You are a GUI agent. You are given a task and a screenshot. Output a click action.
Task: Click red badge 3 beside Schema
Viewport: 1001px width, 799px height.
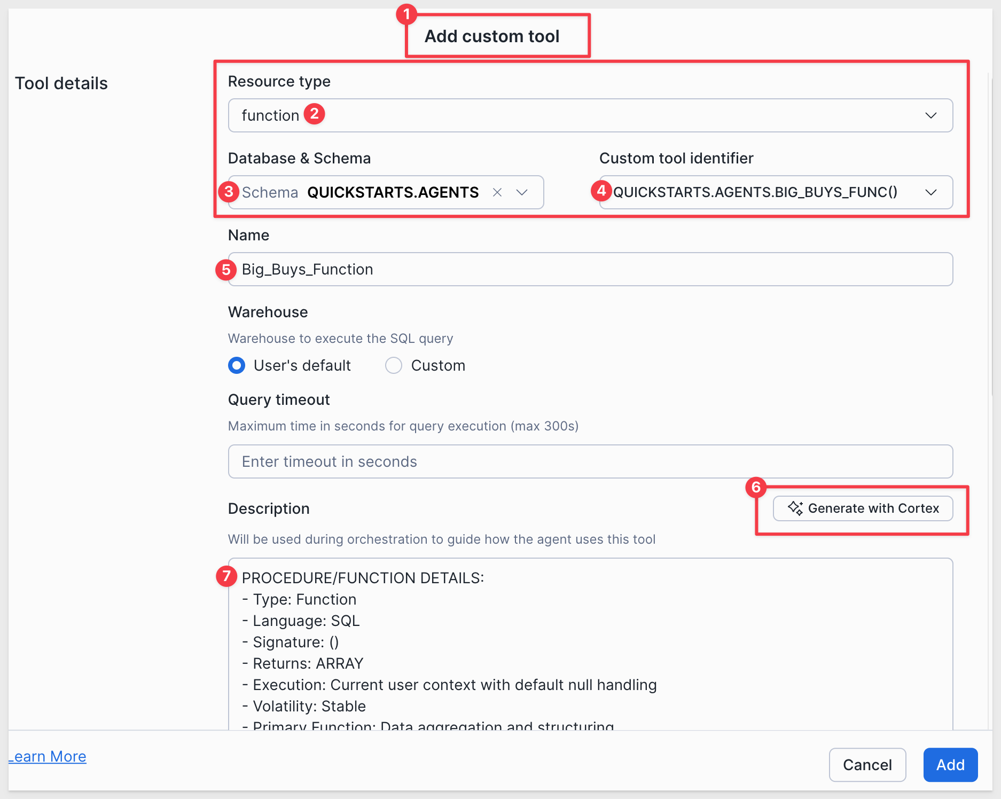coord(229,192)
